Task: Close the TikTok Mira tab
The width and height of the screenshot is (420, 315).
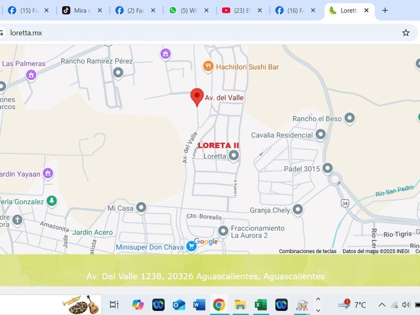Action: point(99,10)
